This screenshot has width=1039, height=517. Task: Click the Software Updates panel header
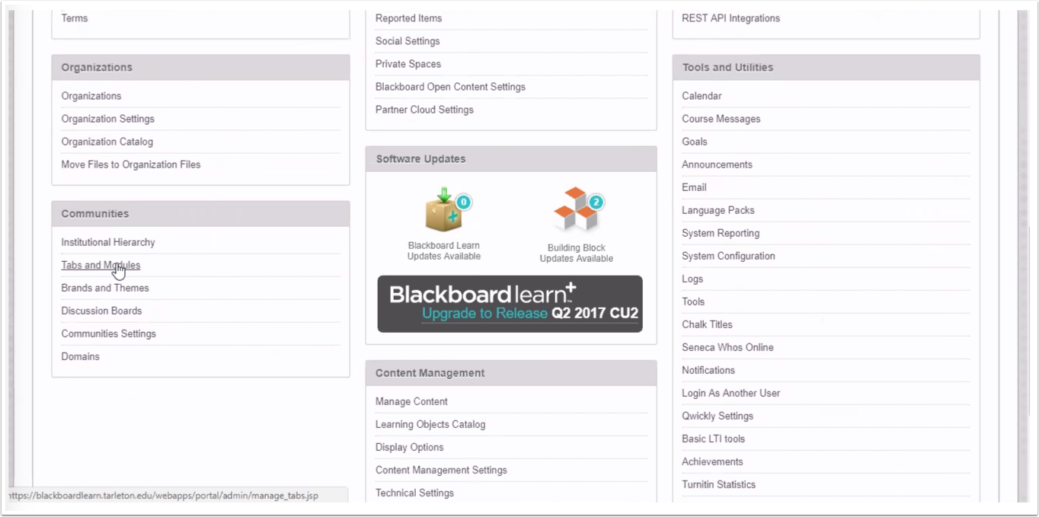coord(511,159)
